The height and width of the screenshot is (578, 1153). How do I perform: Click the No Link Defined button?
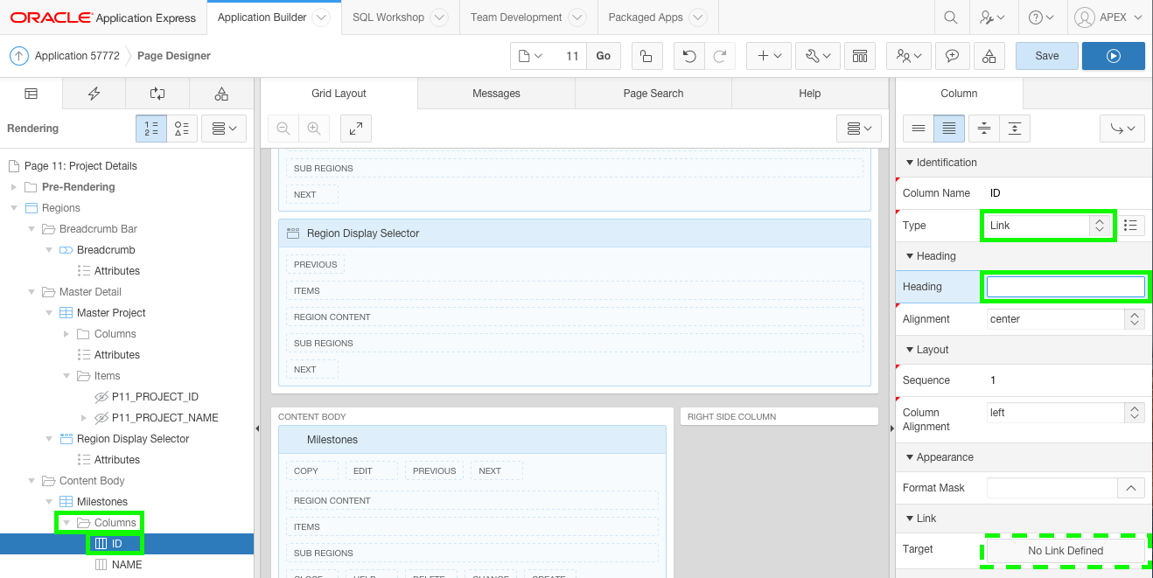click(1066, 551)
